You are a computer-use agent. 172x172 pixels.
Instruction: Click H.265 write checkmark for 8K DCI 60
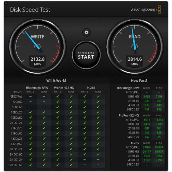pos(85,154)
